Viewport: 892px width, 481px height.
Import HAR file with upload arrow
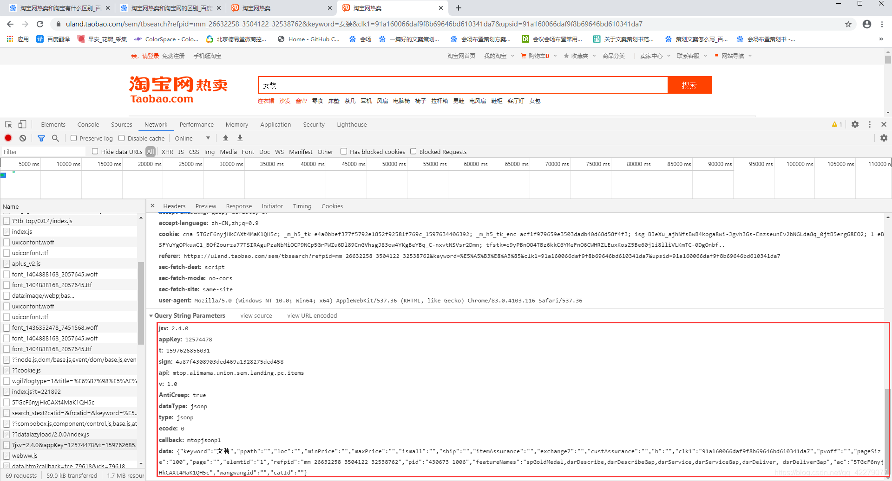coord(226,138)
